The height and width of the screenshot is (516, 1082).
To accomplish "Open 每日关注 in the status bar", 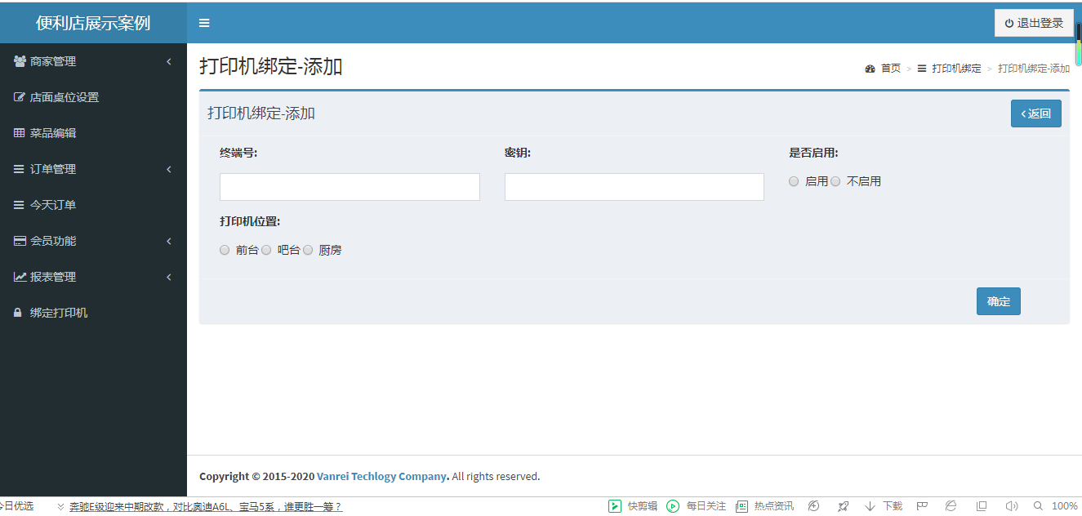I will coord(696,506).
